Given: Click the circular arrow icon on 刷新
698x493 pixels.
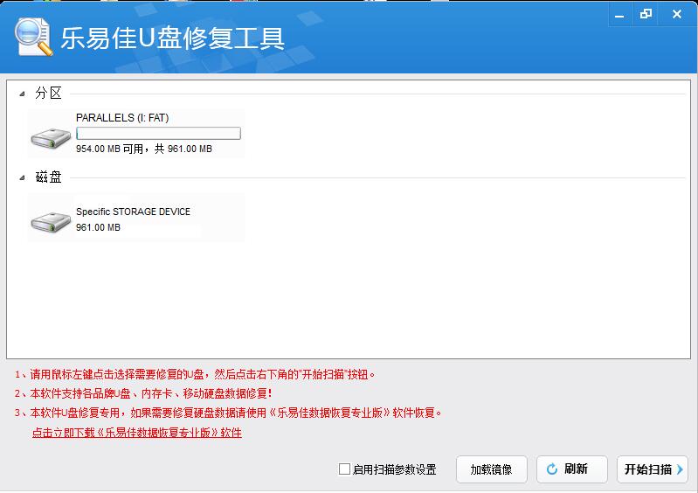Looking at the screenshot, I should click(x=552, y=469).
